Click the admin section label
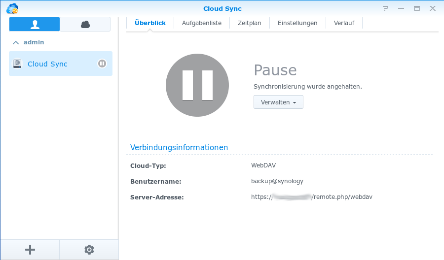Viewport: 444px width, 260px height. pos(34,42)
